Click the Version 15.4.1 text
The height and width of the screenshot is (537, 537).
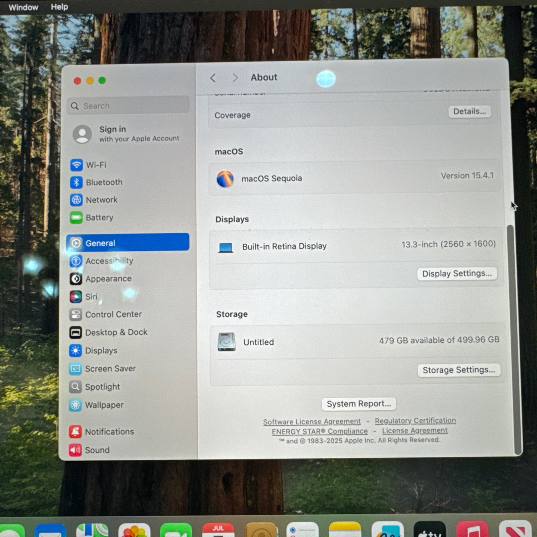coord(467,176)
